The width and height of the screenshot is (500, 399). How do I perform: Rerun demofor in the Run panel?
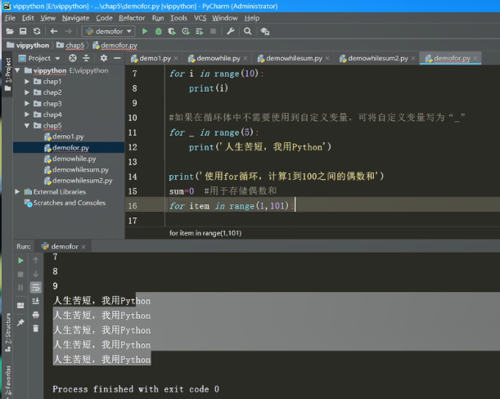pyautogui.click(x=20, y=260)
